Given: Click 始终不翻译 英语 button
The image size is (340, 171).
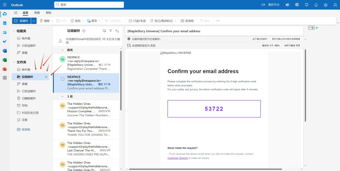Looking at the screenshot, I should [292, 46].
